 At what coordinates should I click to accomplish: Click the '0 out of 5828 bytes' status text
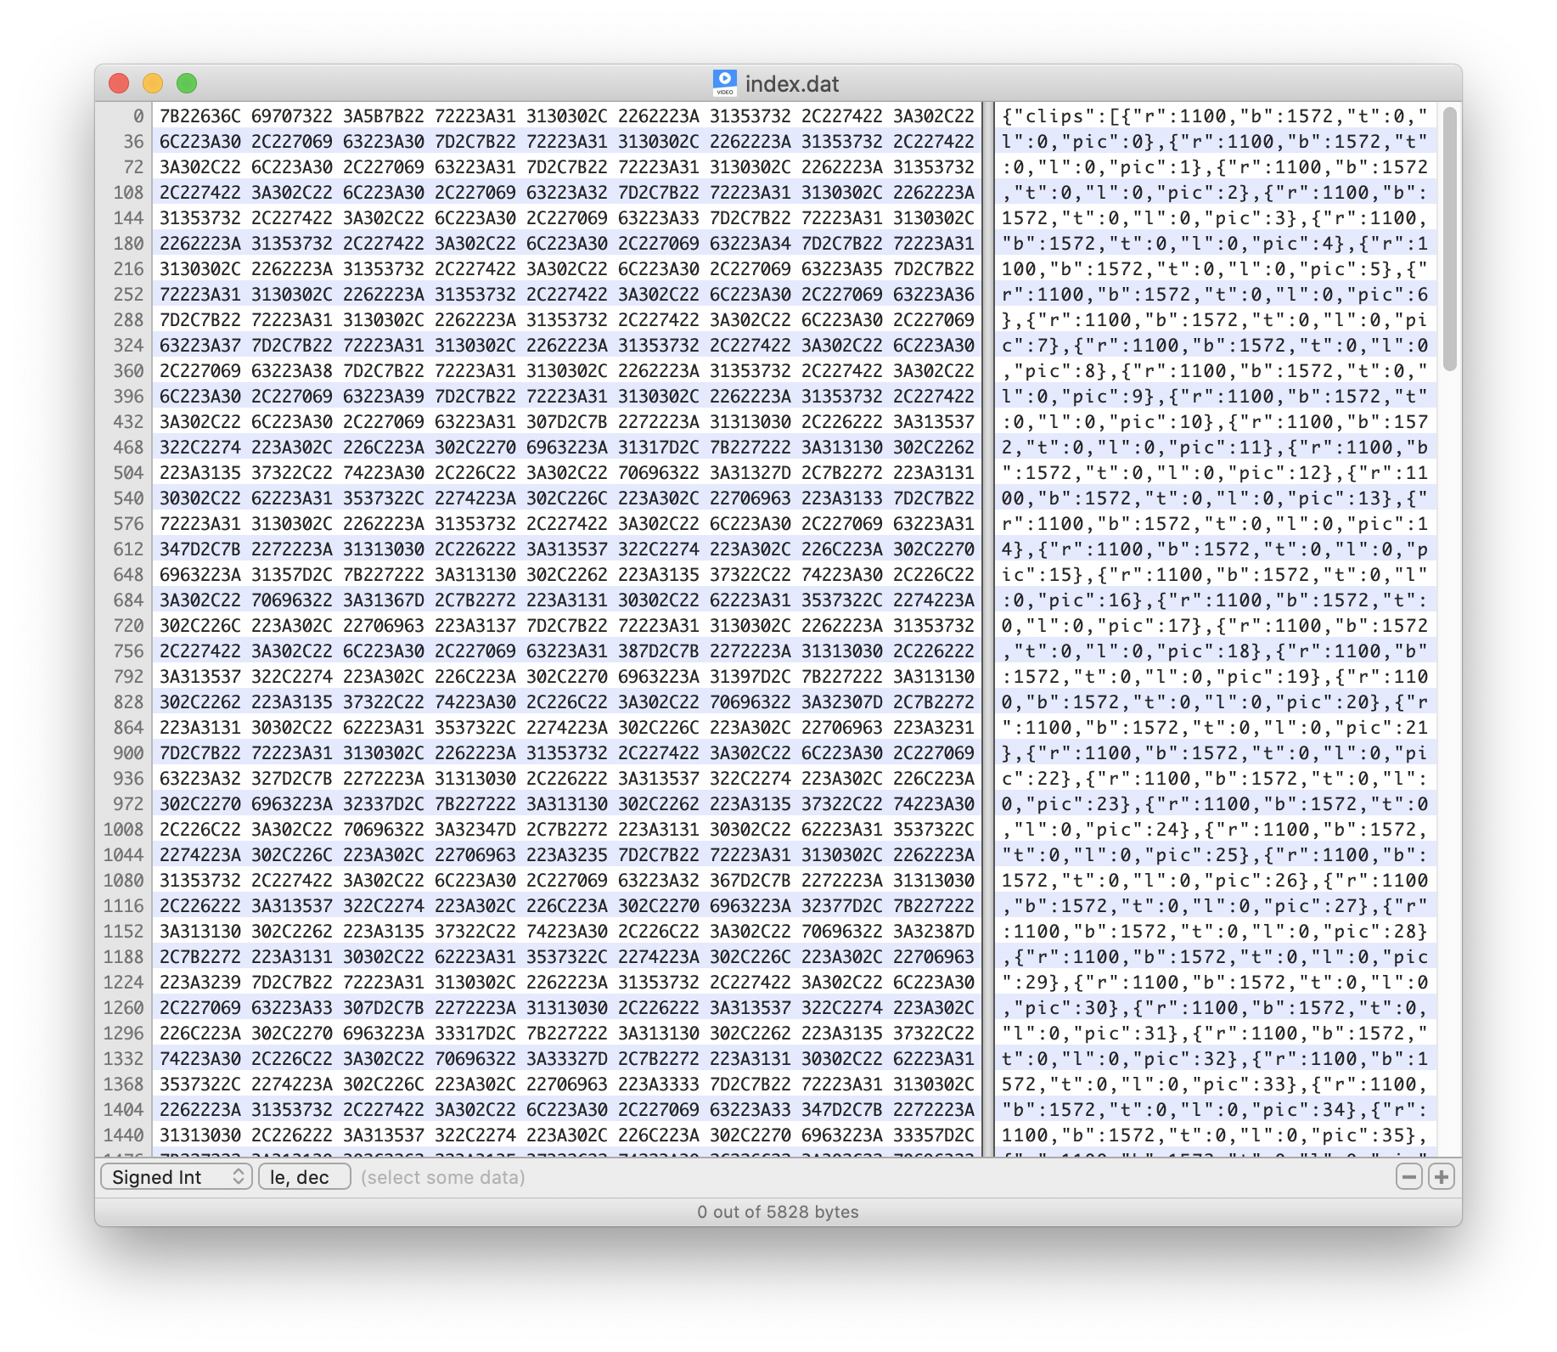coord(778,1212)
